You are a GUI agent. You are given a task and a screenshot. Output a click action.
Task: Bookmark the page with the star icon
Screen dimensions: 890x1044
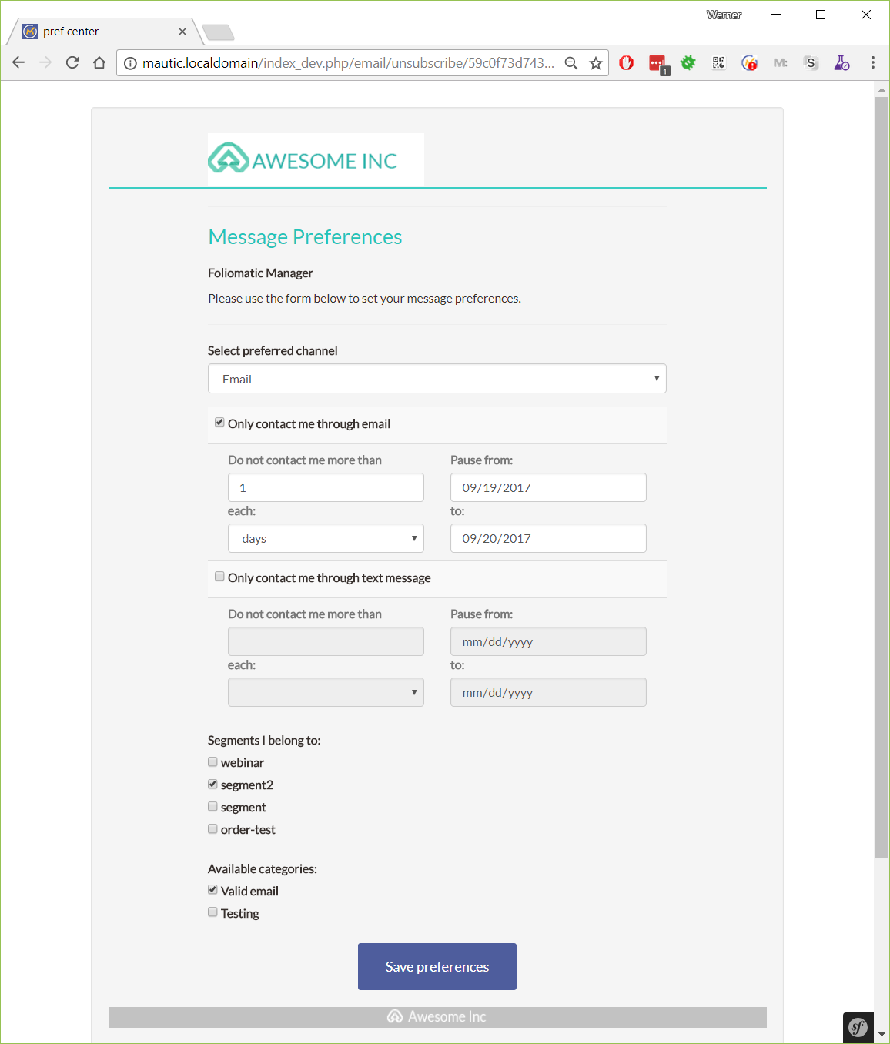tap(596, 62)
